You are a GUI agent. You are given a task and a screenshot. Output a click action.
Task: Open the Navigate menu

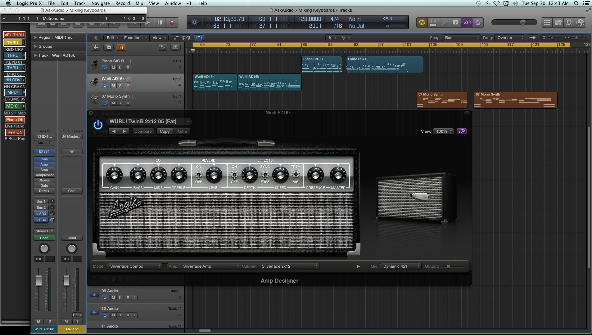pos(100,3)
